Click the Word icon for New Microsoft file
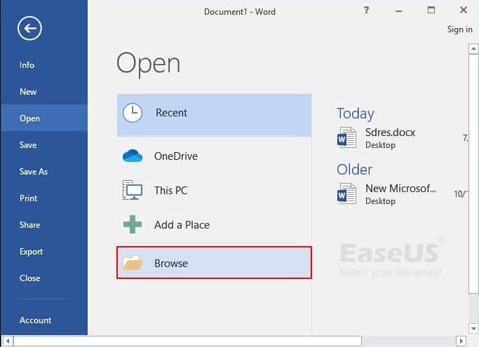 (x=347, y=194)
